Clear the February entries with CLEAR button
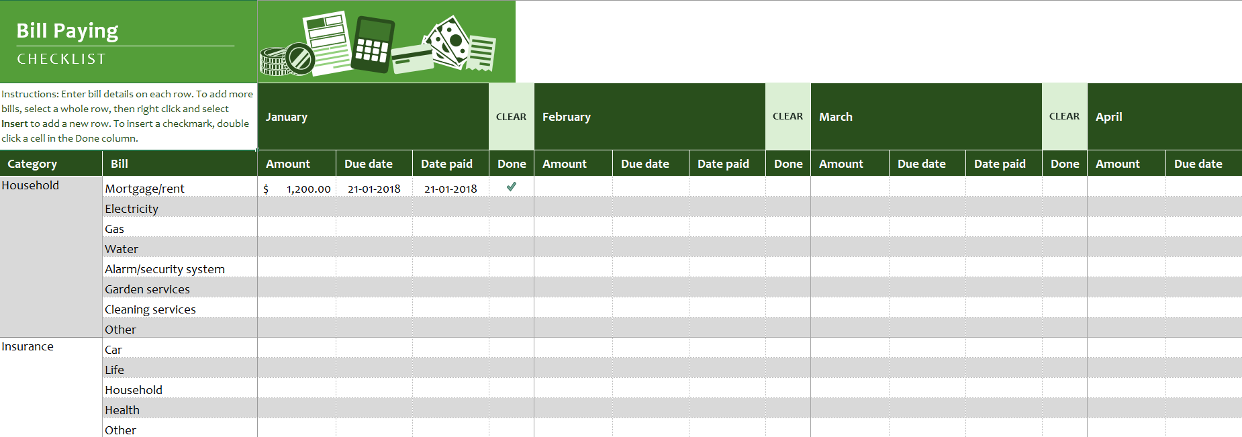This screenshot has width=1242, height=437. [788, 117]
